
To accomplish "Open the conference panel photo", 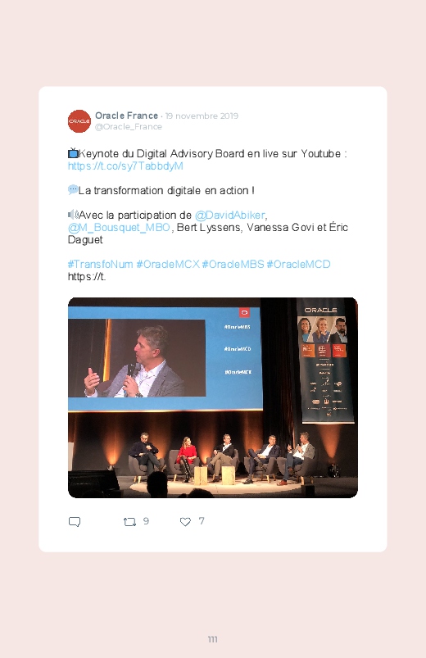I will pos(213,397).
